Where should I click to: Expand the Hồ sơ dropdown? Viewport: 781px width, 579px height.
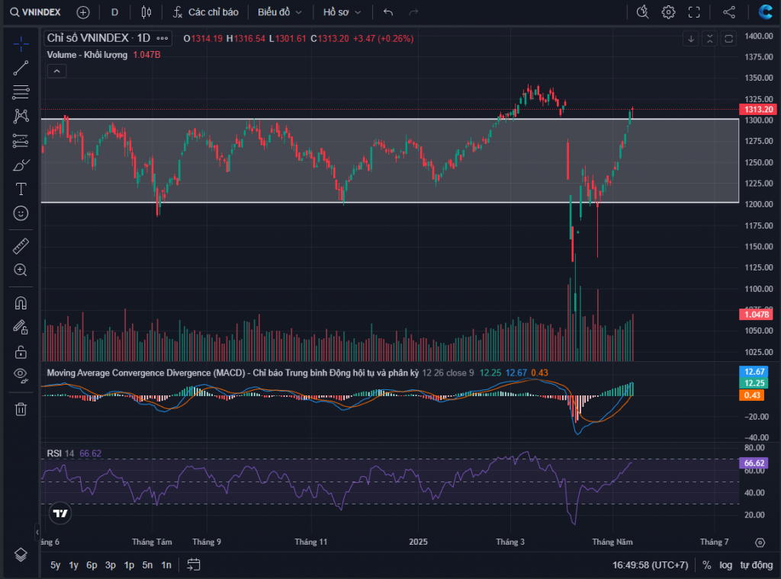(x=342, y=12)
